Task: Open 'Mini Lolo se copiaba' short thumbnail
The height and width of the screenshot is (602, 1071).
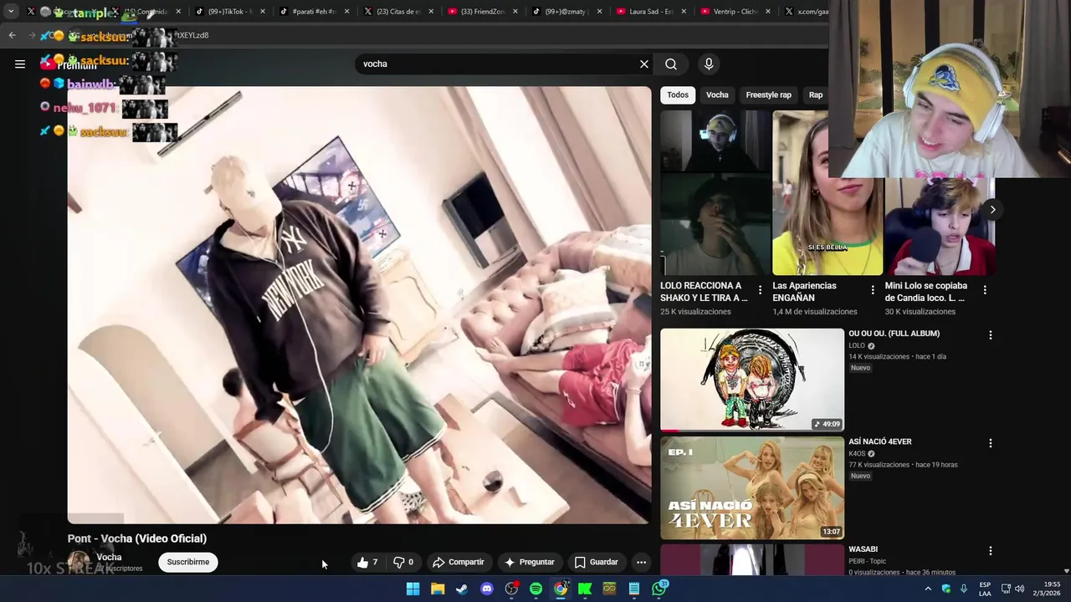Action: [x=940, y=226]
